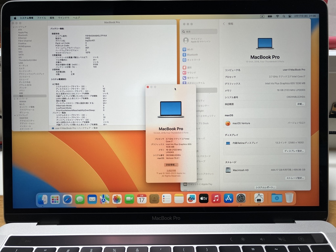This screenshot has width=336, height=252.
Task: Open the Downloads folder in Dock
Action: tap(277, 198)
